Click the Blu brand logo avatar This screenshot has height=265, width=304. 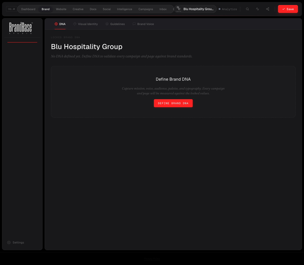pyautogui.click(x=179, y=9)
